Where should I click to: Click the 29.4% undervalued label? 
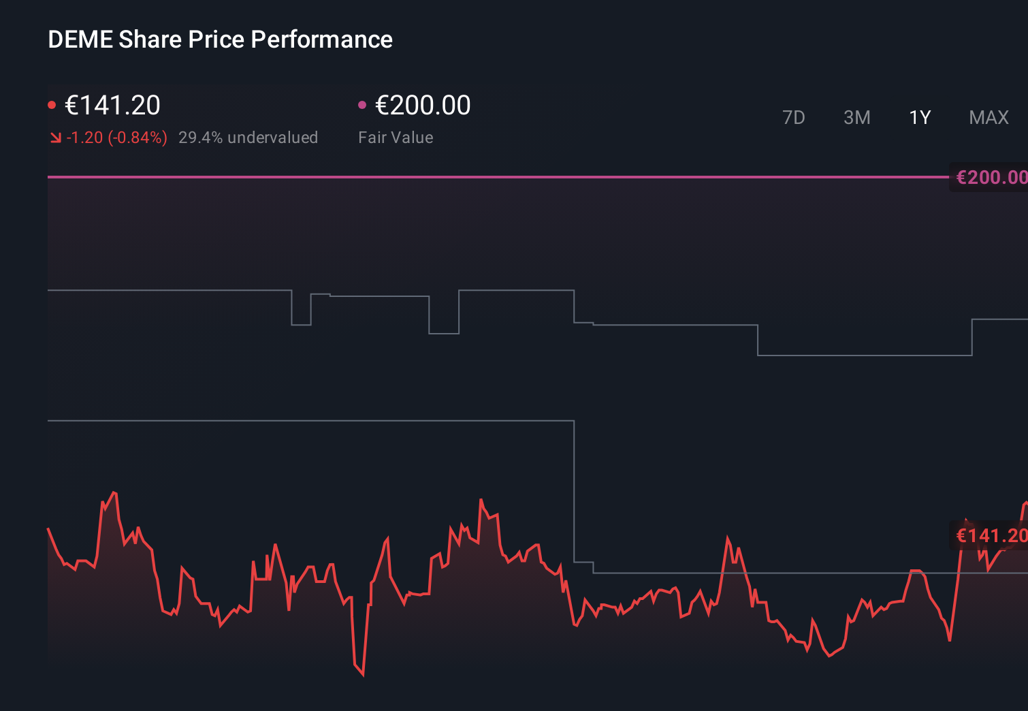pyautogui.click(x=248, y=138)
